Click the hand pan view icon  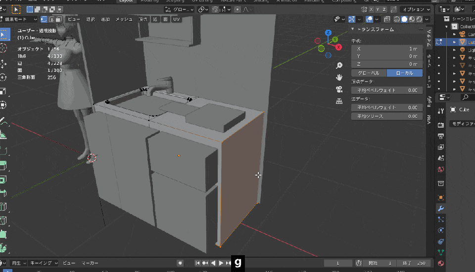pos(339,77)
